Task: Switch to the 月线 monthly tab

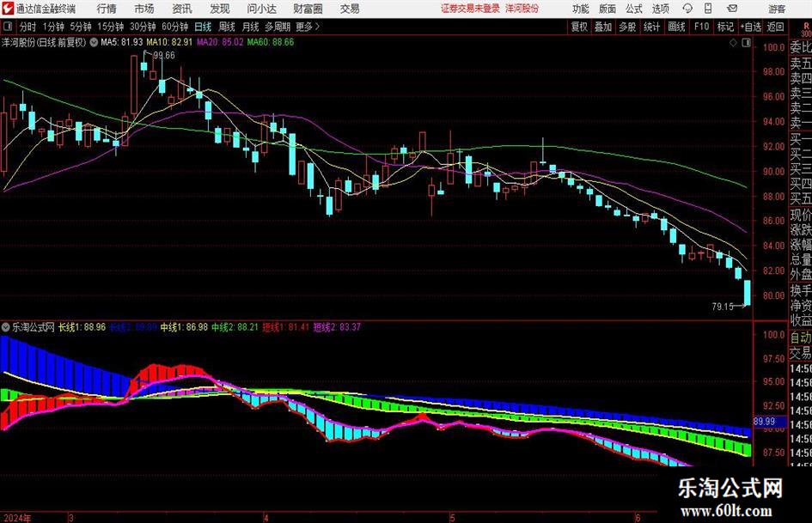Action: 251,27
